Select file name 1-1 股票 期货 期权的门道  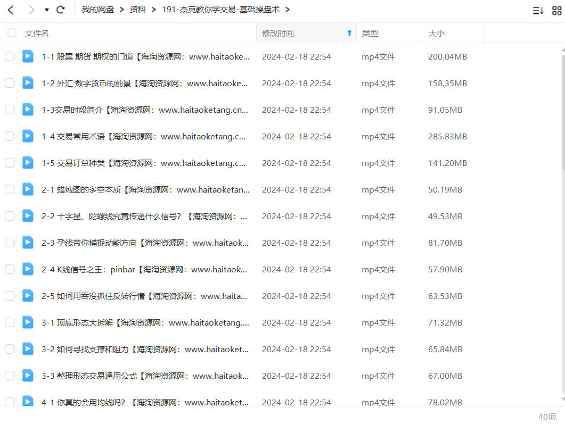click(x=145, y=57)
